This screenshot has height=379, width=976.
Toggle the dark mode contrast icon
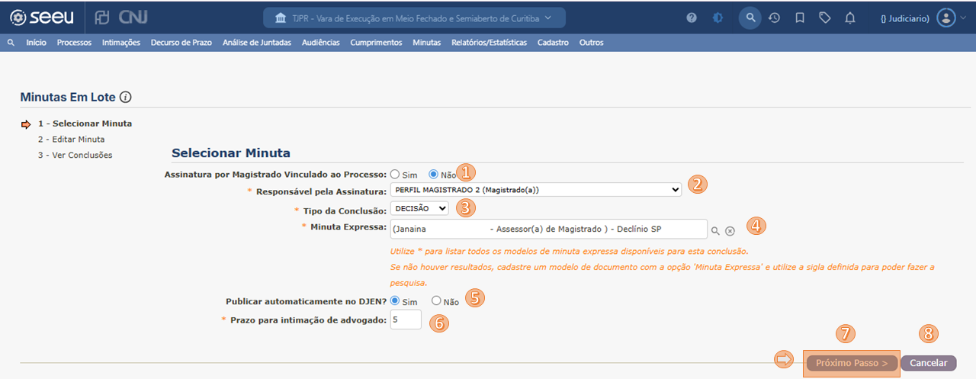tap(718, 18)
